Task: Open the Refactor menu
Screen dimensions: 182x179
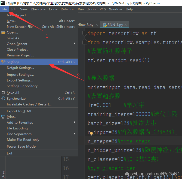Action: 67,9
